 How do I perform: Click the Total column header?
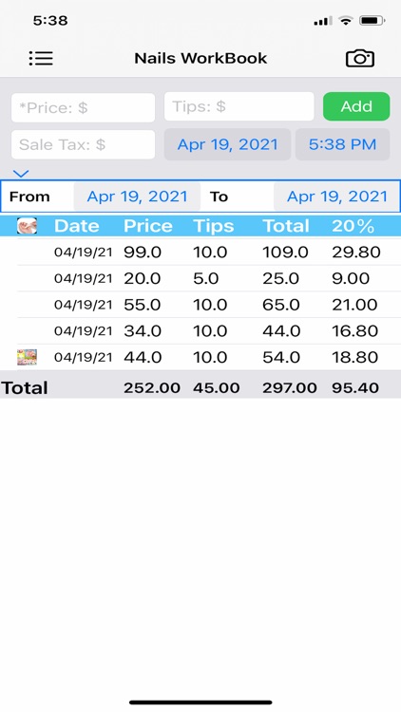pyautogui.click(x=286, y=226)
